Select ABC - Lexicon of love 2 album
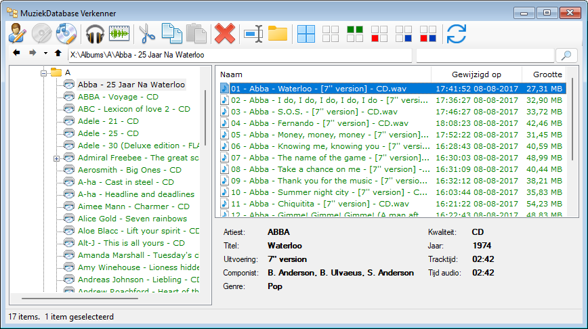This screenshot has width=588, height=329. 134,109
